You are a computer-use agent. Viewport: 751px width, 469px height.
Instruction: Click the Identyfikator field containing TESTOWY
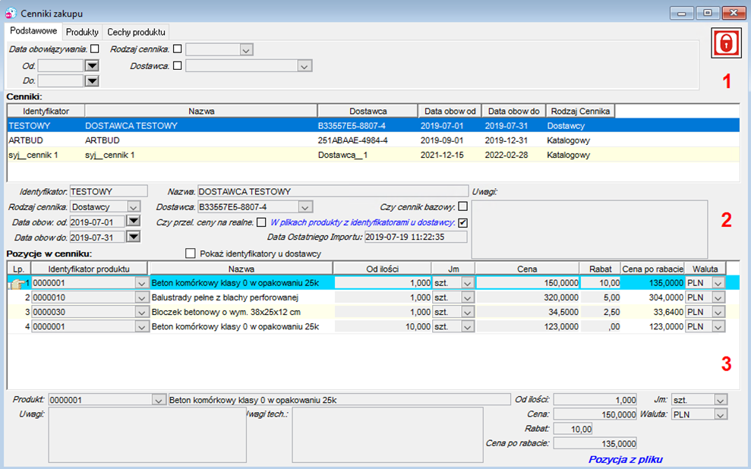(109, 191)
